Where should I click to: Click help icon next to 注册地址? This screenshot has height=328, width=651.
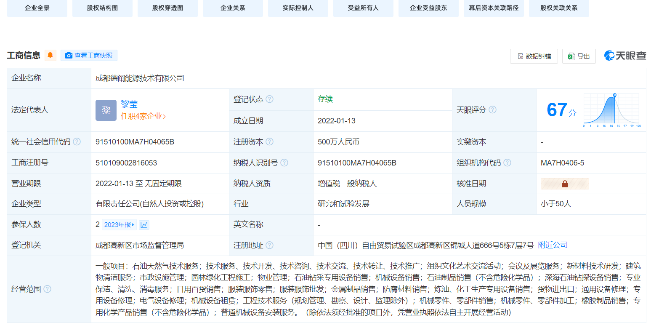[269, 245]
